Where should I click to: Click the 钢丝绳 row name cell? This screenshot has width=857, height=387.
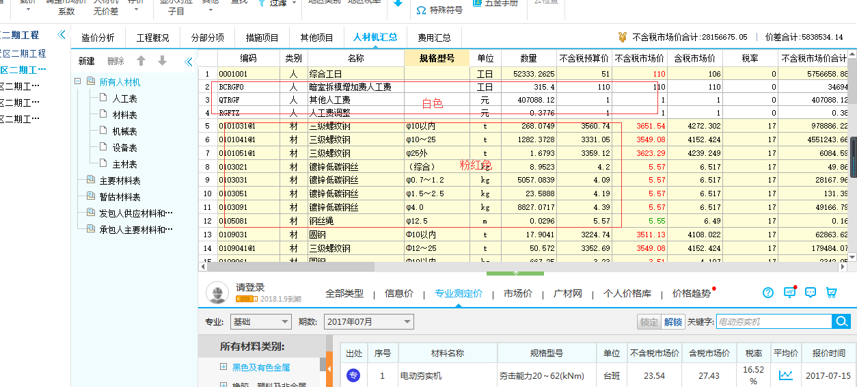pyautogui.click(x=356, y=221)
